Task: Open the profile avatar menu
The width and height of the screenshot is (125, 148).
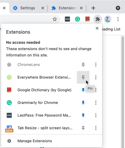Action: click(x=108, y=19)
